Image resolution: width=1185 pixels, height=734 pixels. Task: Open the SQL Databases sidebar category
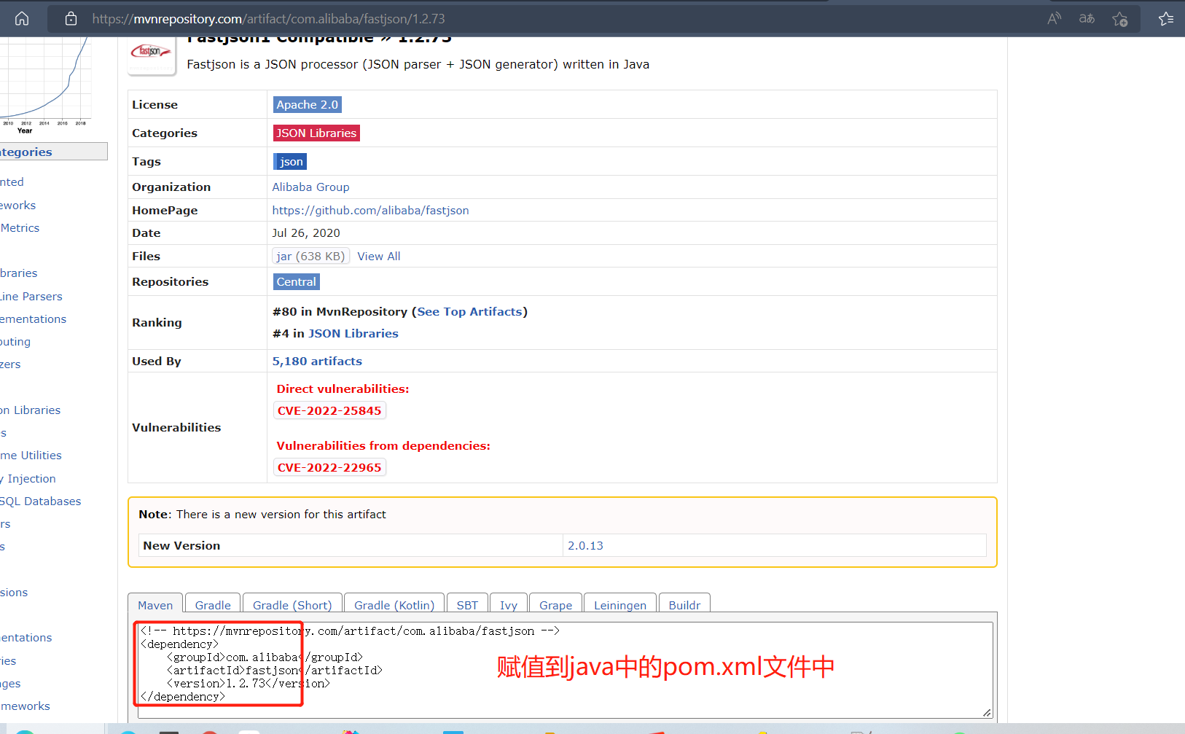(x=41, y=501)
